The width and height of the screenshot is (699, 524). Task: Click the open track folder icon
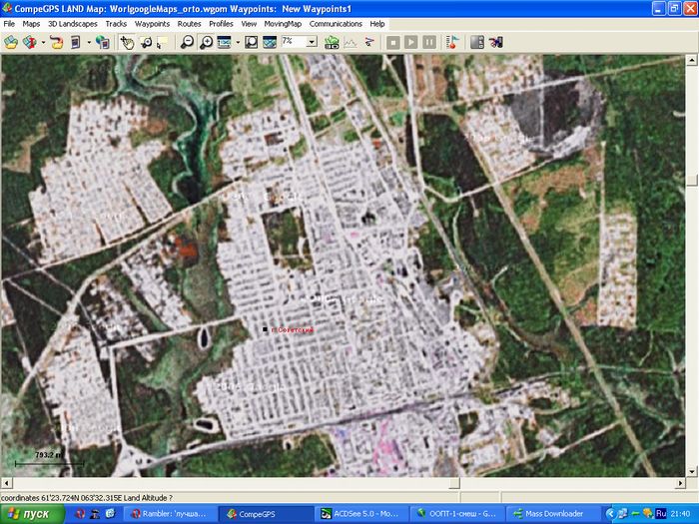pos(57,42)
